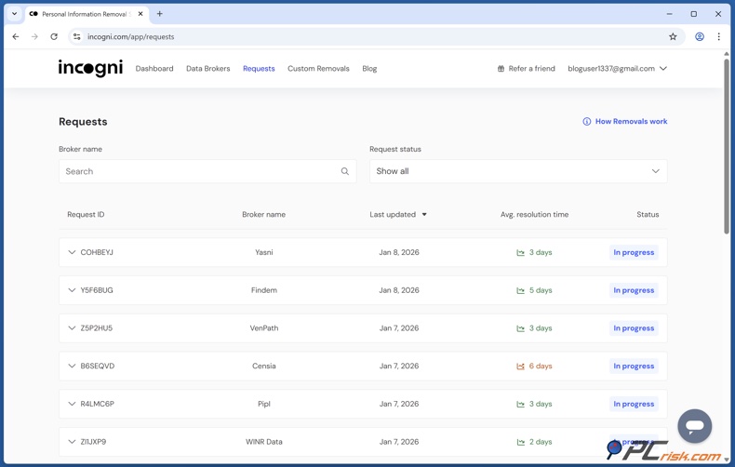This screenshot has height=467, width=735.
Task: Open Custom Removals
Action: (x=319, y=69)
